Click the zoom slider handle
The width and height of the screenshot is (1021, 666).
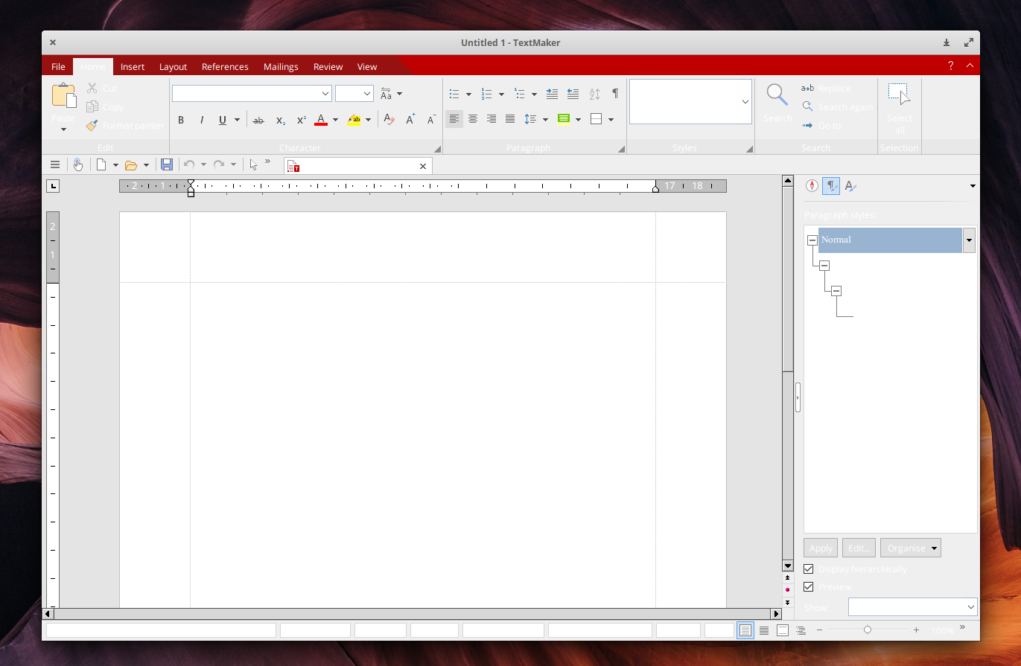tap(868, 630)
